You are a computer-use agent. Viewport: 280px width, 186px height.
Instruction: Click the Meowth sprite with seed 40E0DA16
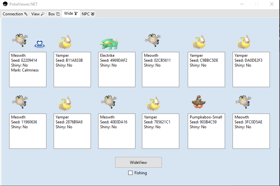(109, 102)
